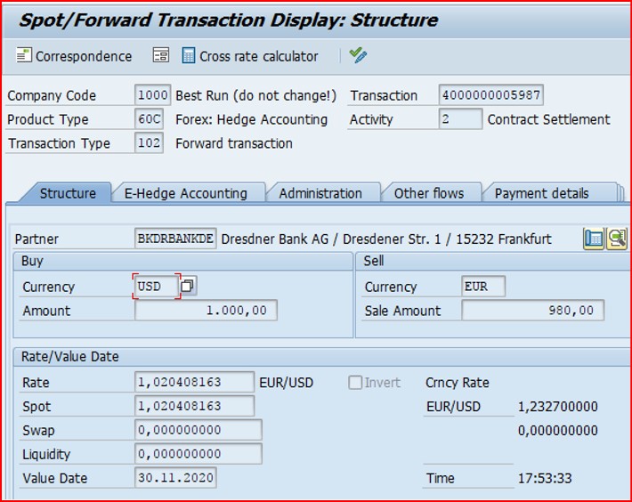Click the text 'Best Run (do not change!)'
Viewport: 632px width, 502px height.
point(256,95)
